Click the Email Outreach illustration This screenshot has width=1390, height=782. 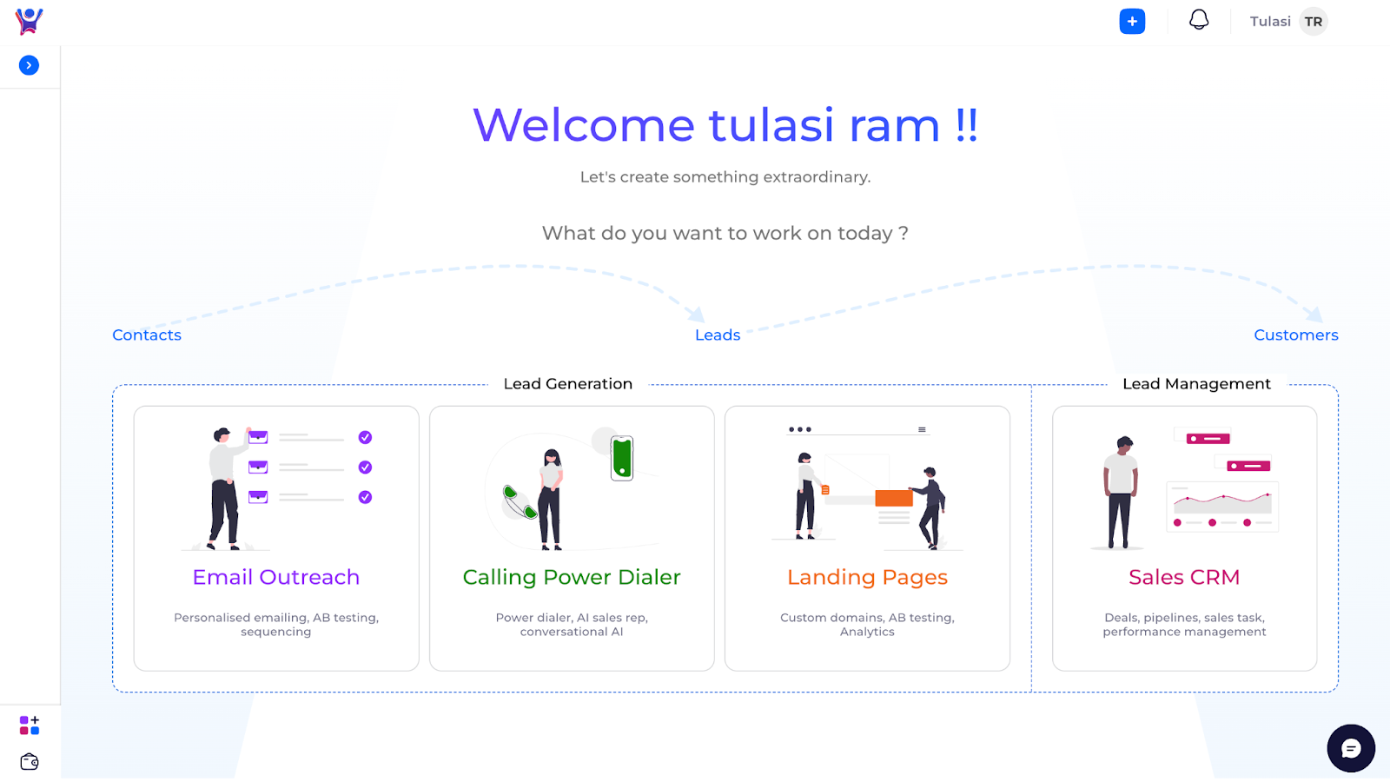pos(276,488)
